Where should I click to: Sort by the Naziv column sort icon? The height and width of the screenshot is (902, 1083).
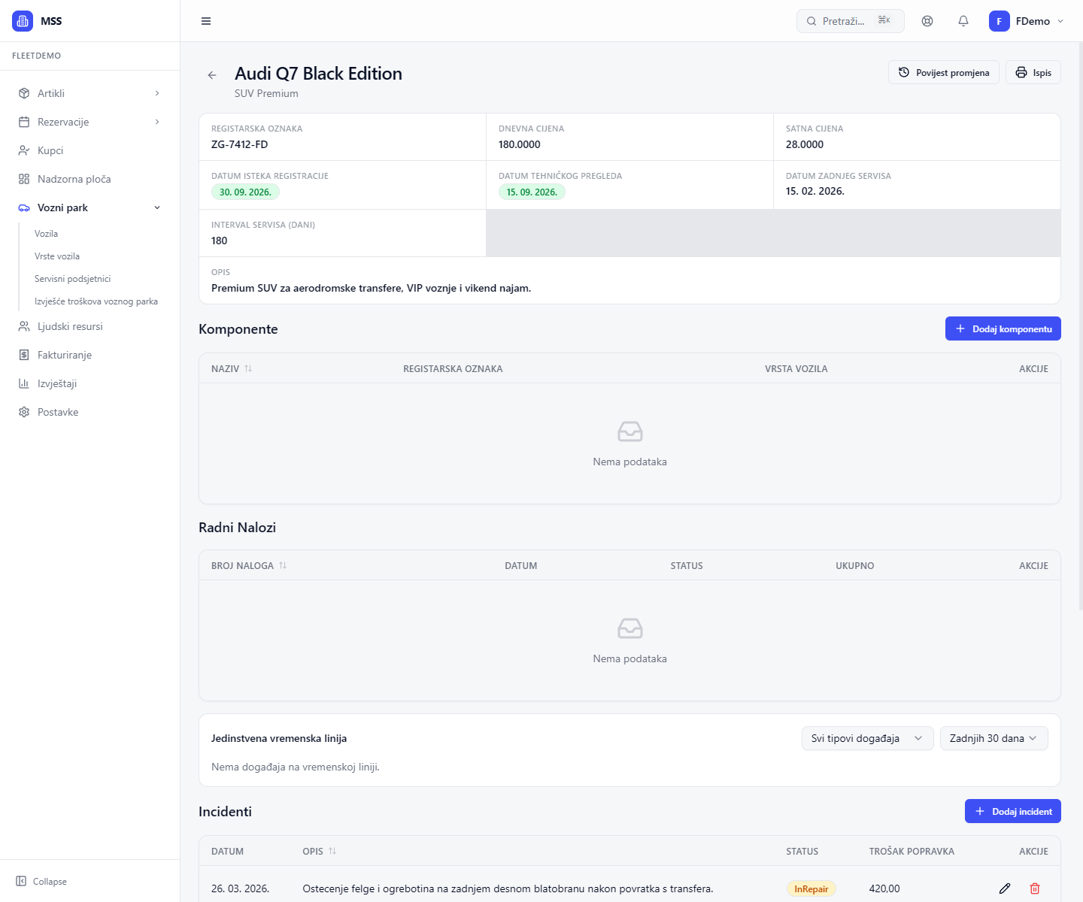[248, 368]
